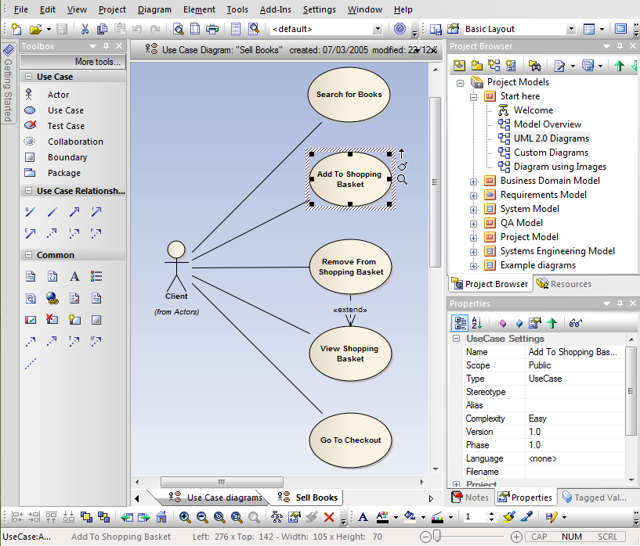Select the Welcome tree item
640x546 pixels.
533,110
